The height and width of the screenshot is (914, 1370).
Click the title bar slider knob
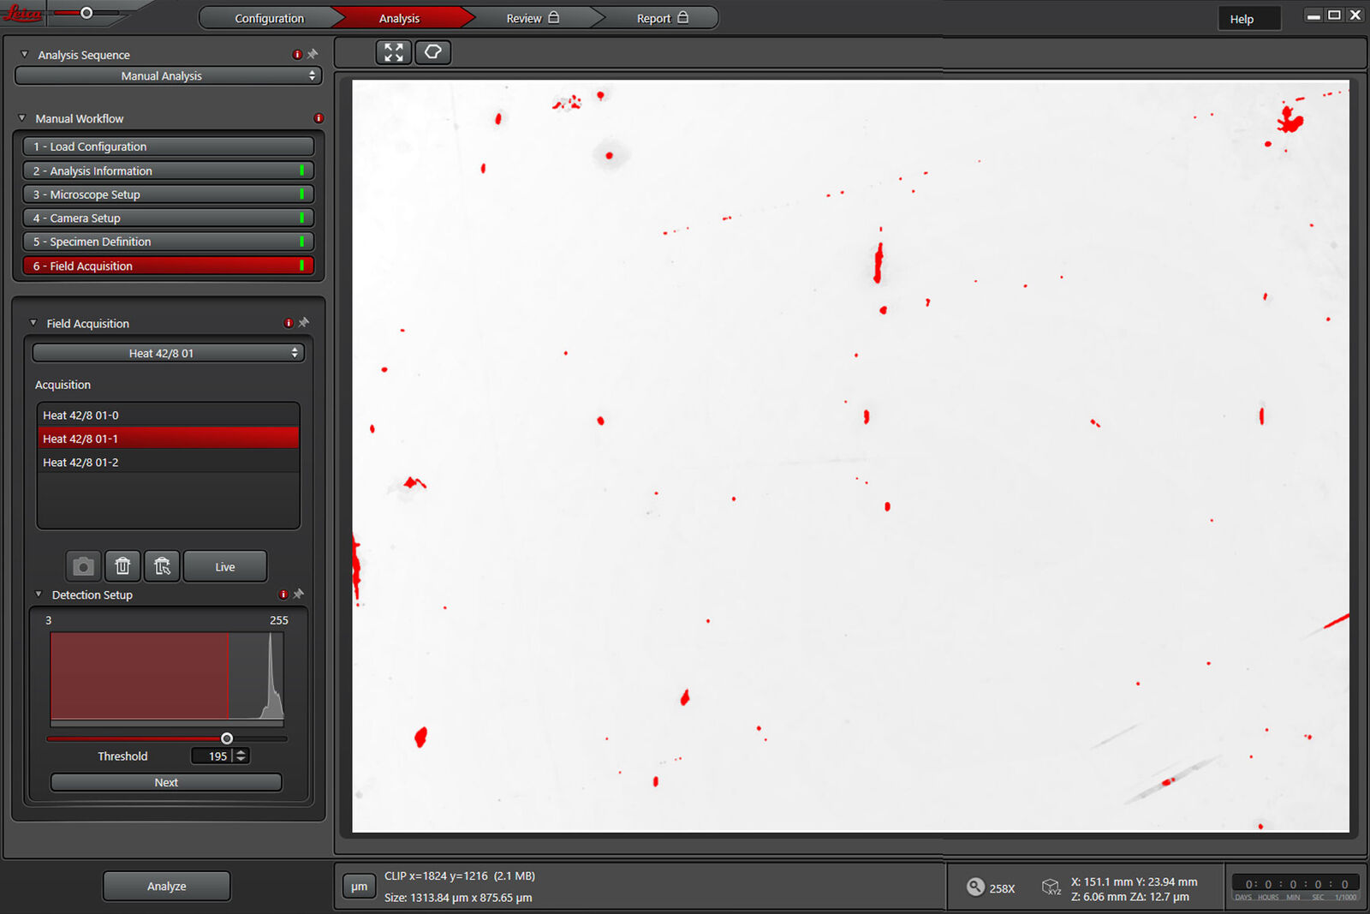click(86, 13)
